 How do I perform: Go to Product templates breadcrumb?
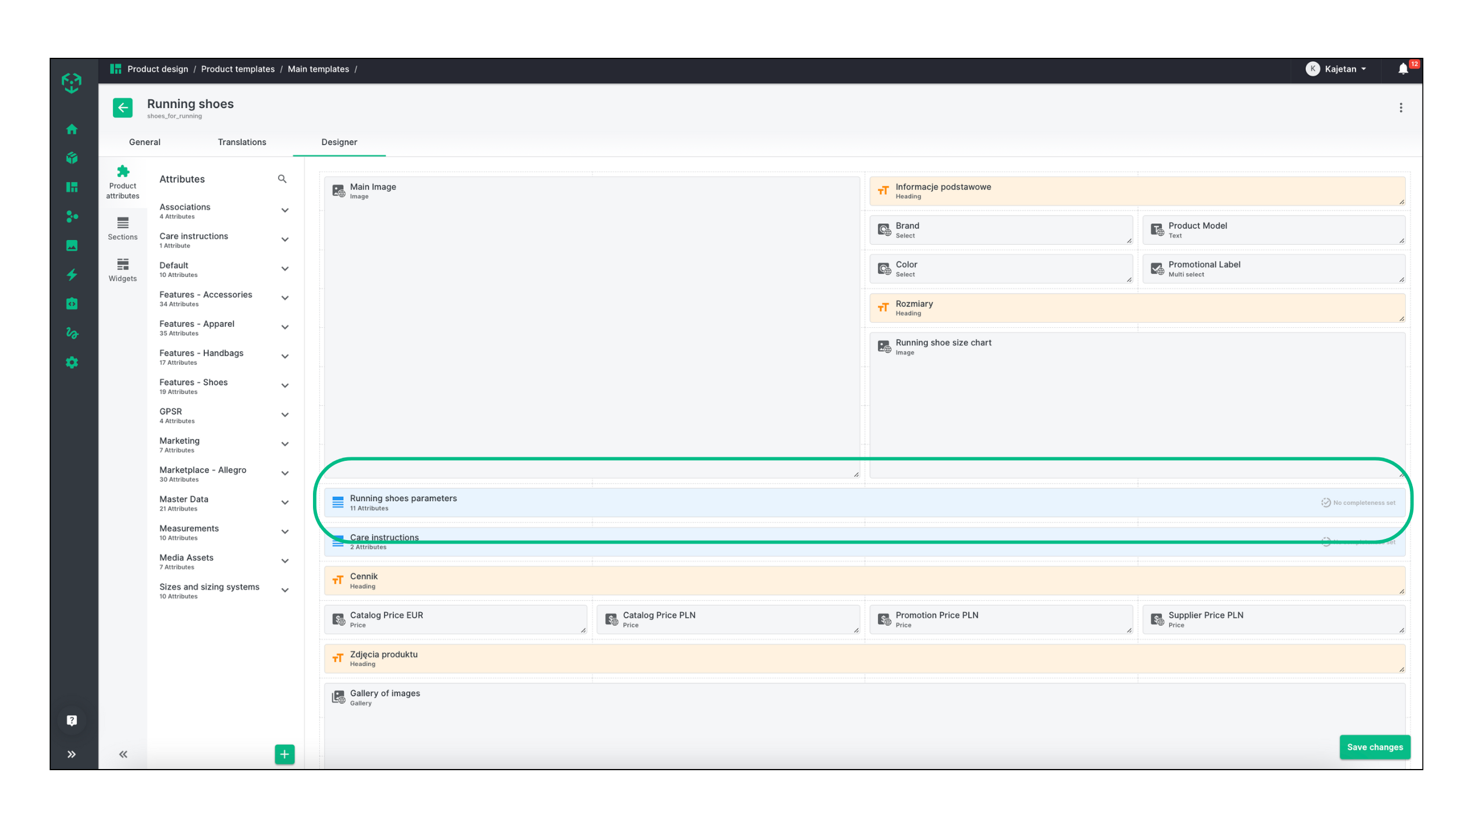238,69
